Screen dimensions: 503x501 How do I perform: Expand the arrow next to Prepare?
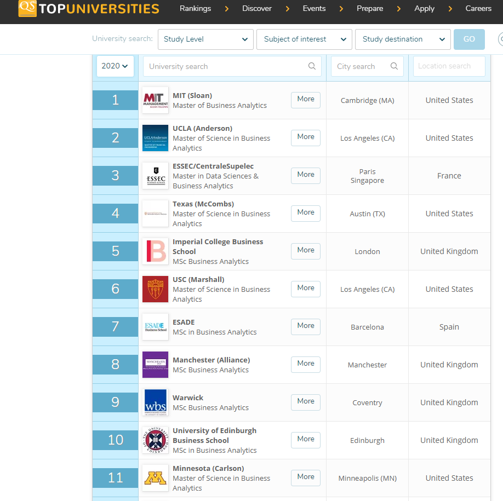tap(399, 9)
